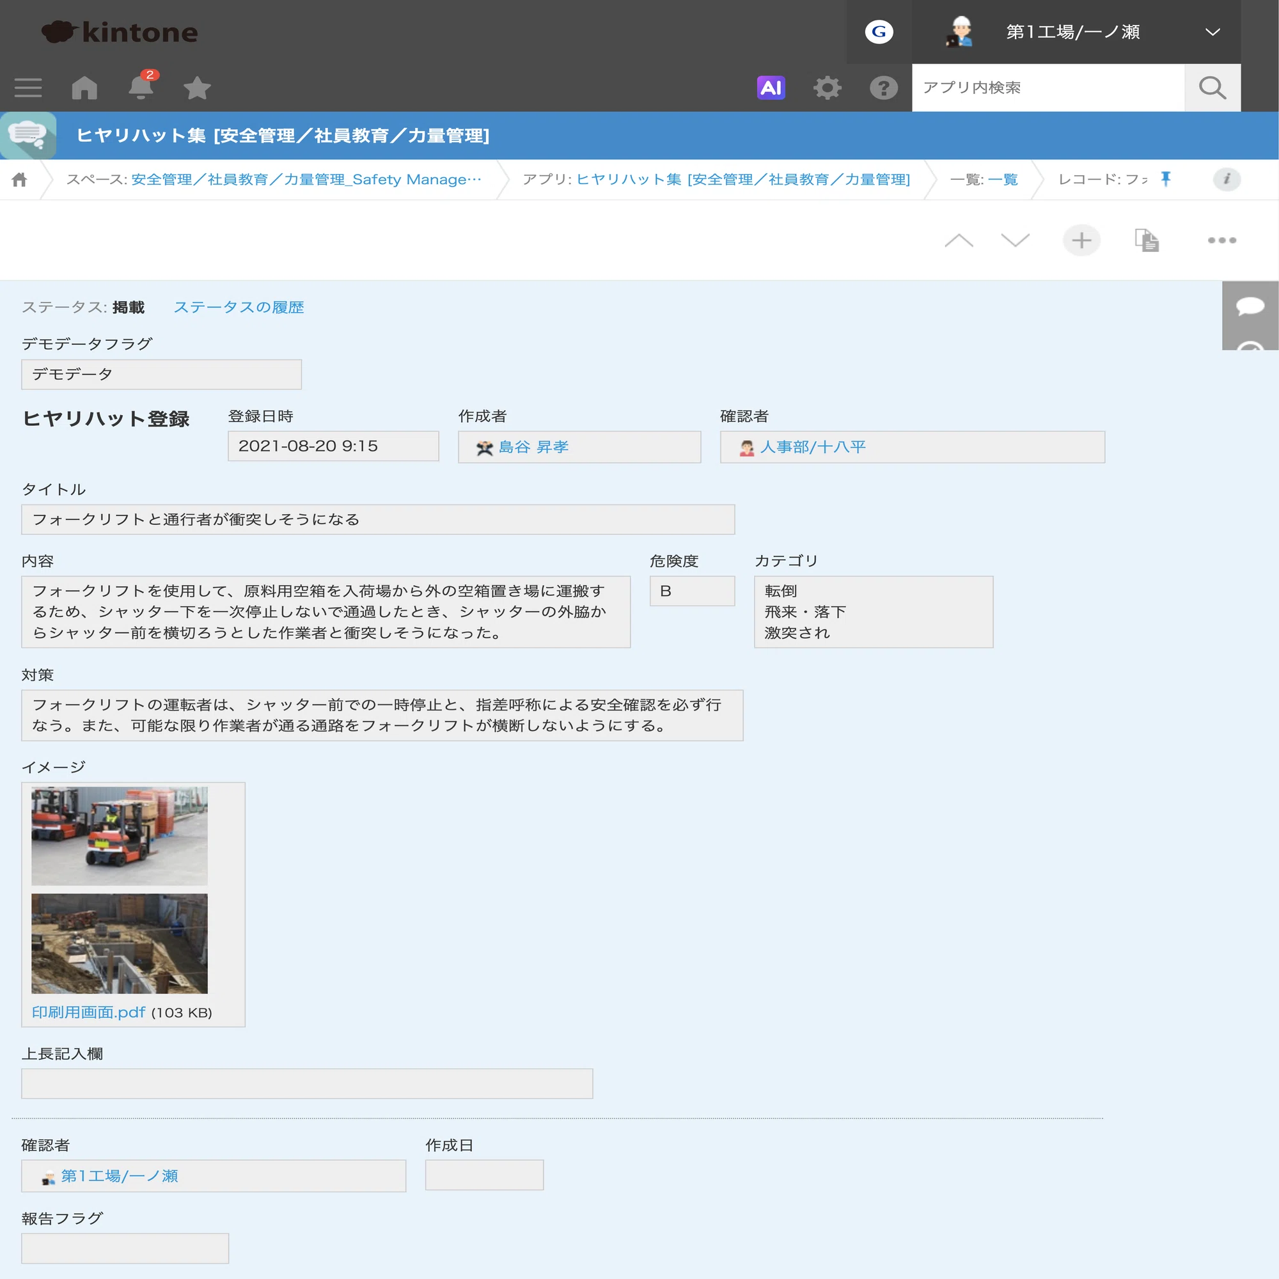Viewport: 1279px width, 1279px height.
Task: Click the カテゴリ value 飛来・落下
Action: [x=805, y=612]
